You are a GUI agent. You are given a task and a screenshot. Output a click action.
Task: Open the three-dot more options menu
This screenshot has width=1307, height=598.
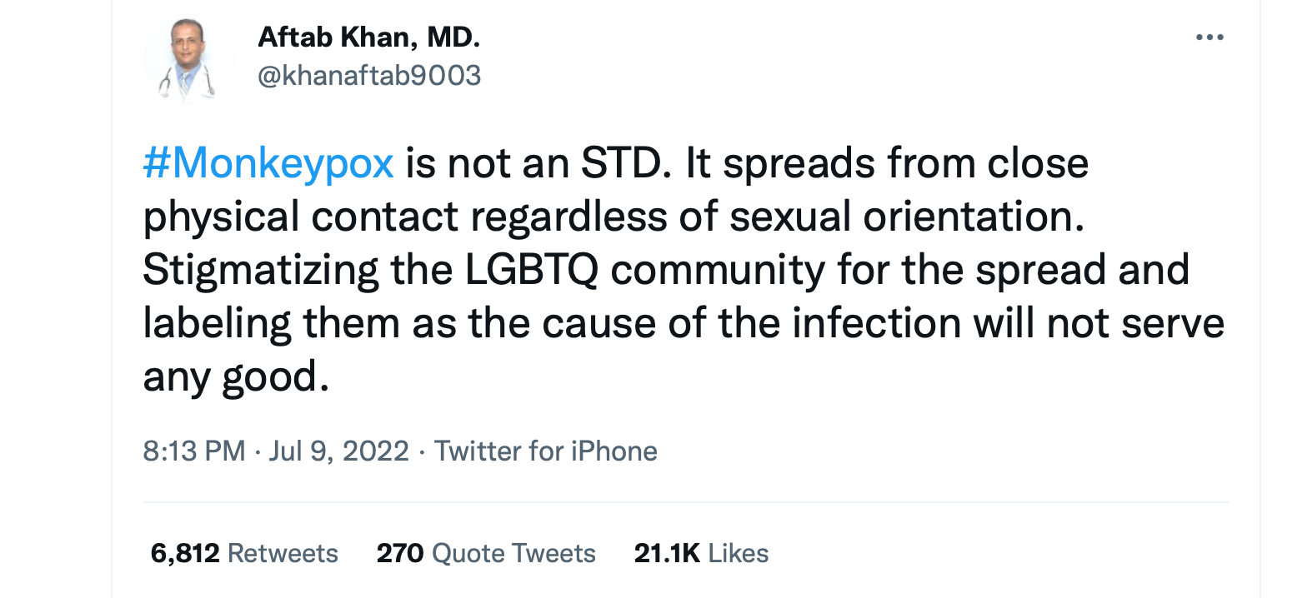point(1209,38)
